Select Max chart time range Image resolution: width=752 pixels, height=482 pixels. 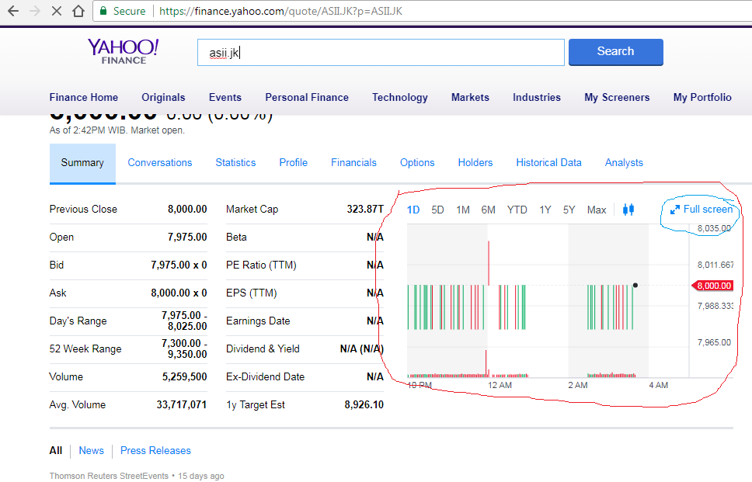(596, 209)
